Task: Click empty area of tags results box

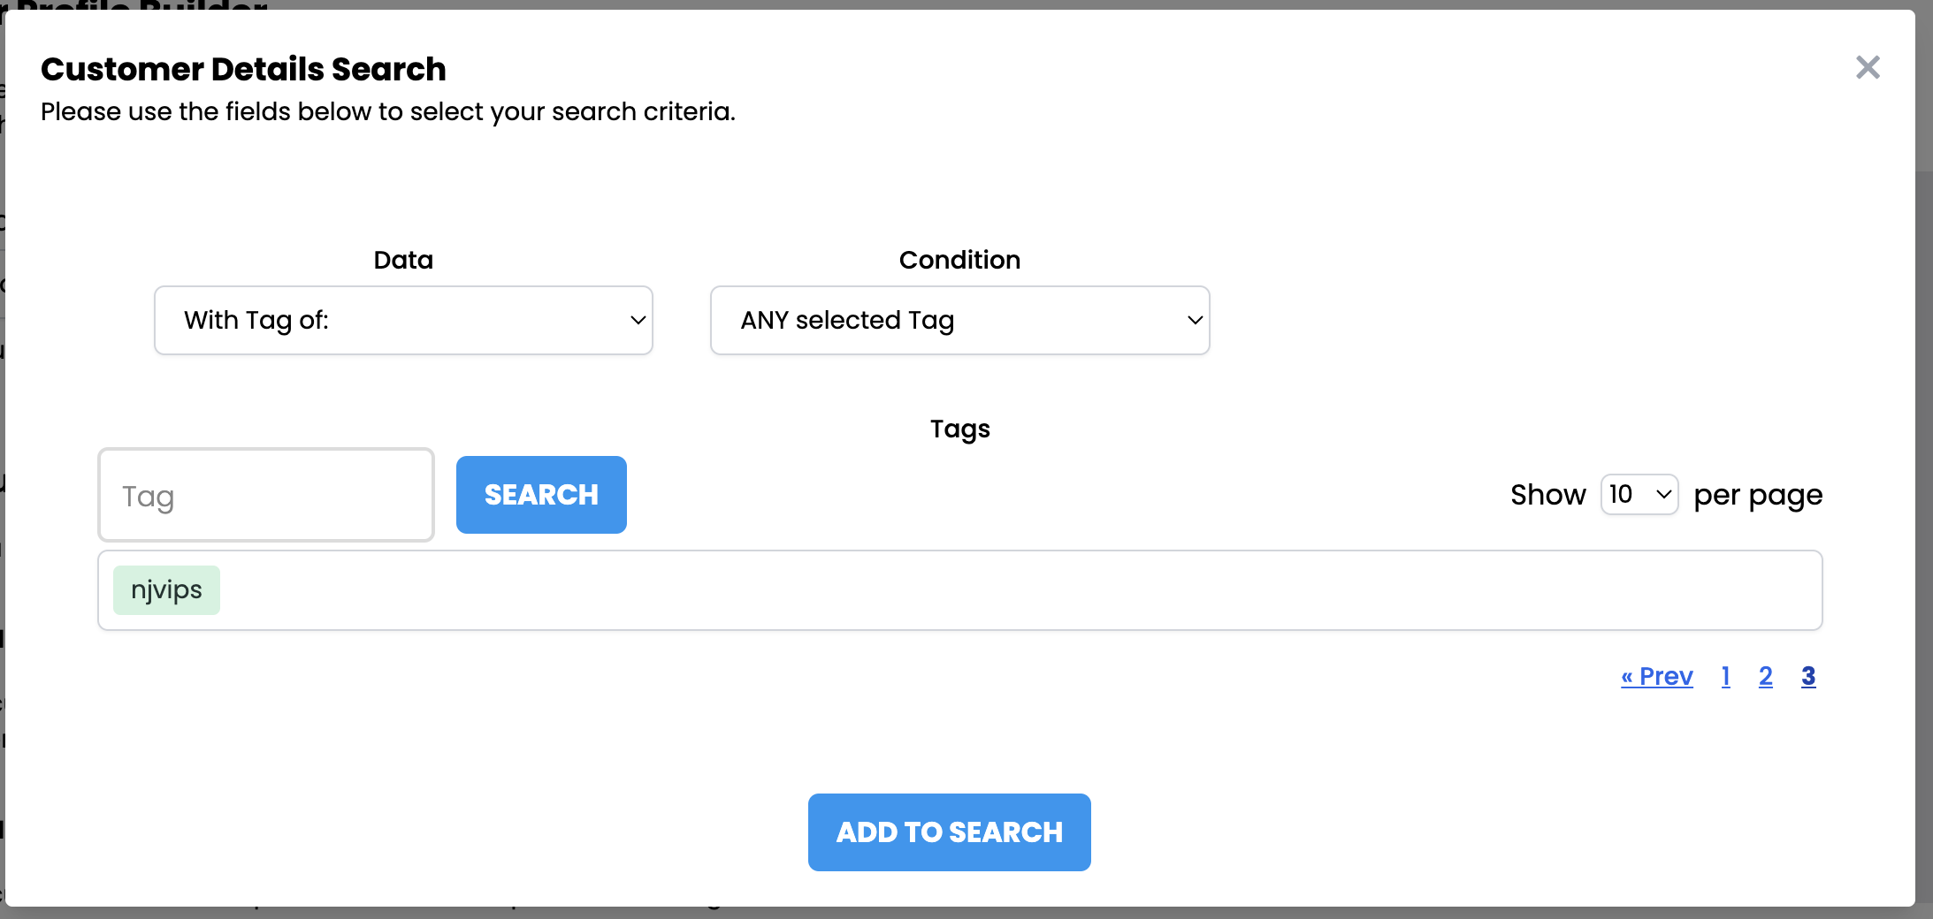Action: pos(973,590)
